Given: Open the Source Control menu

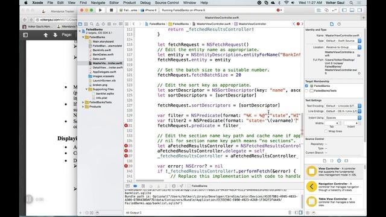Looking at the screenshot, I should tap(167, 2).
